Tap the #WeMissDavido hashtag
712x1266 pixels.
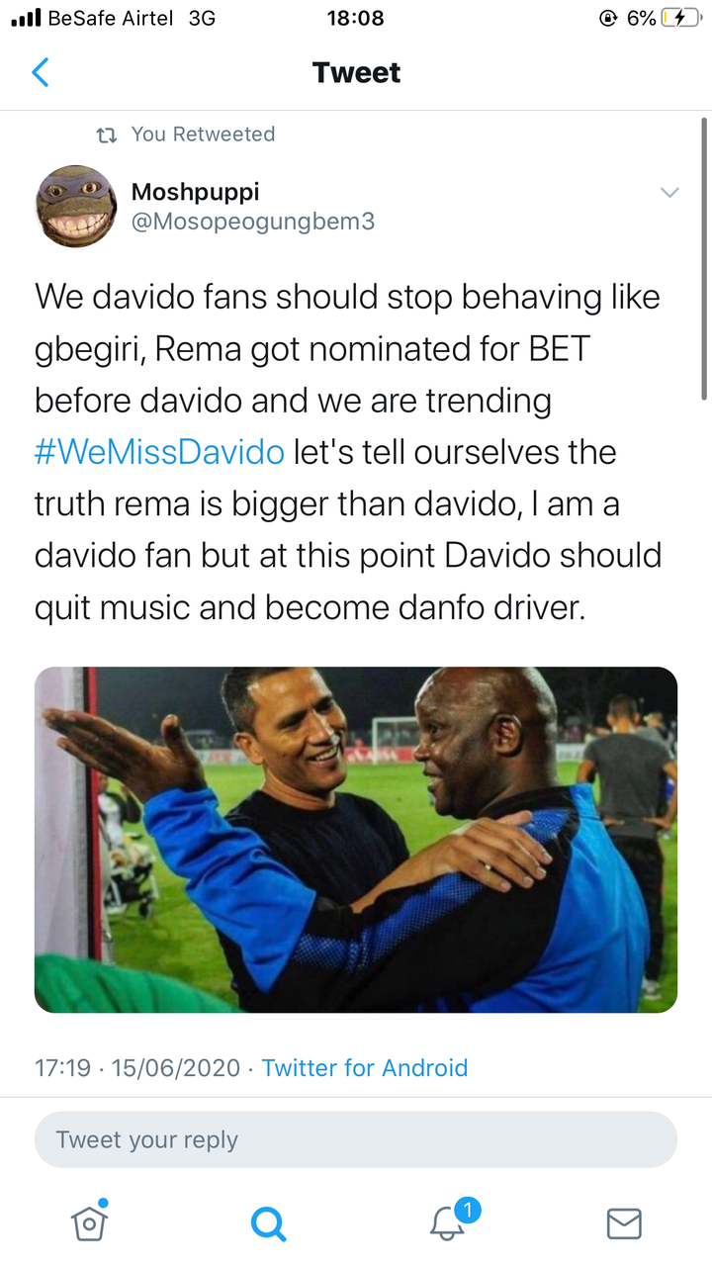pos(159,452)
